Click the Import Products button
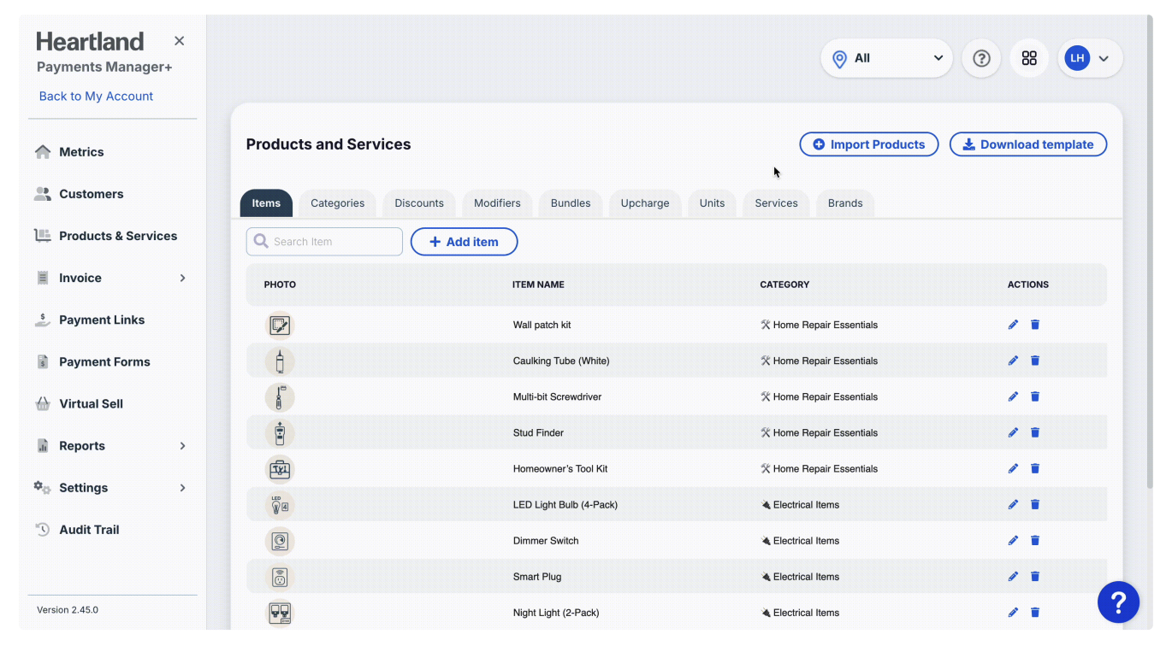1172x646 pixels. [868, 144]
